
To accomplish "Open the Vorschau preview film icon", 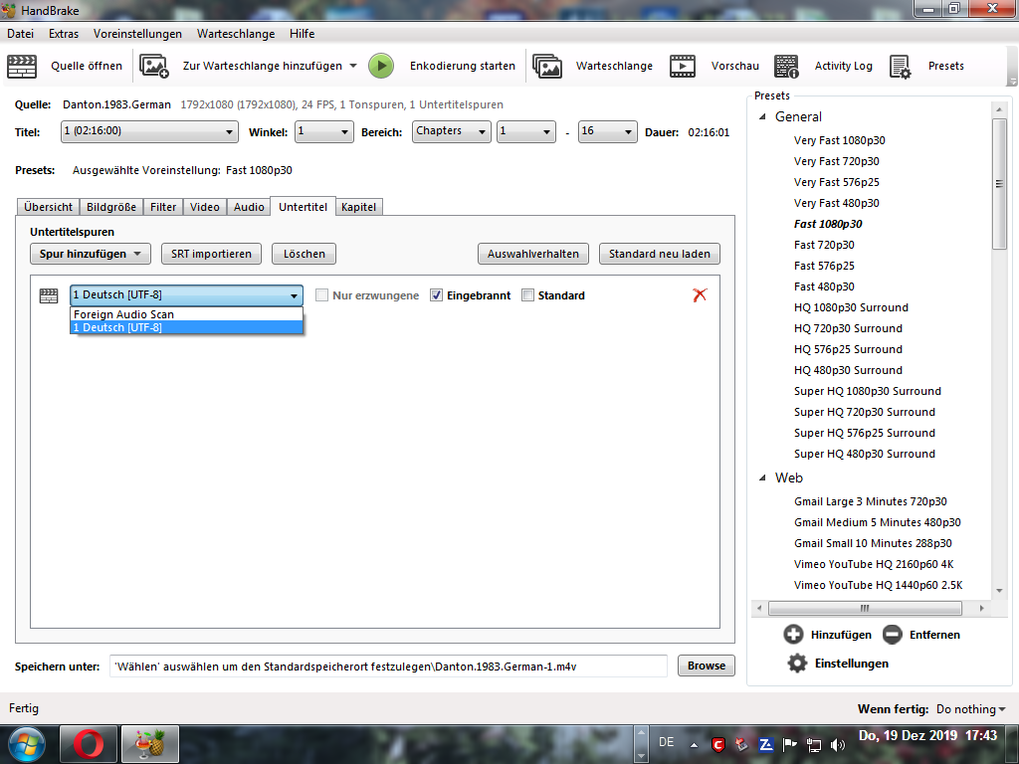I will 683,67.
